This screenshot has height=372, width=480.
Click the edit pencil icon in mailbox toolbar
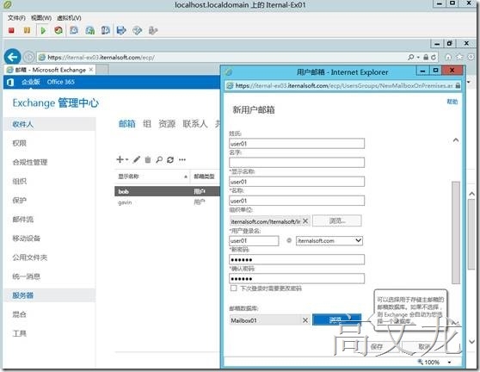point(137,159)
